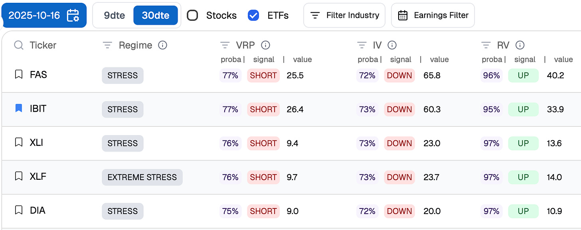
Task: Bookmark the XLF ticker row
Action: (x=18, y=176)
